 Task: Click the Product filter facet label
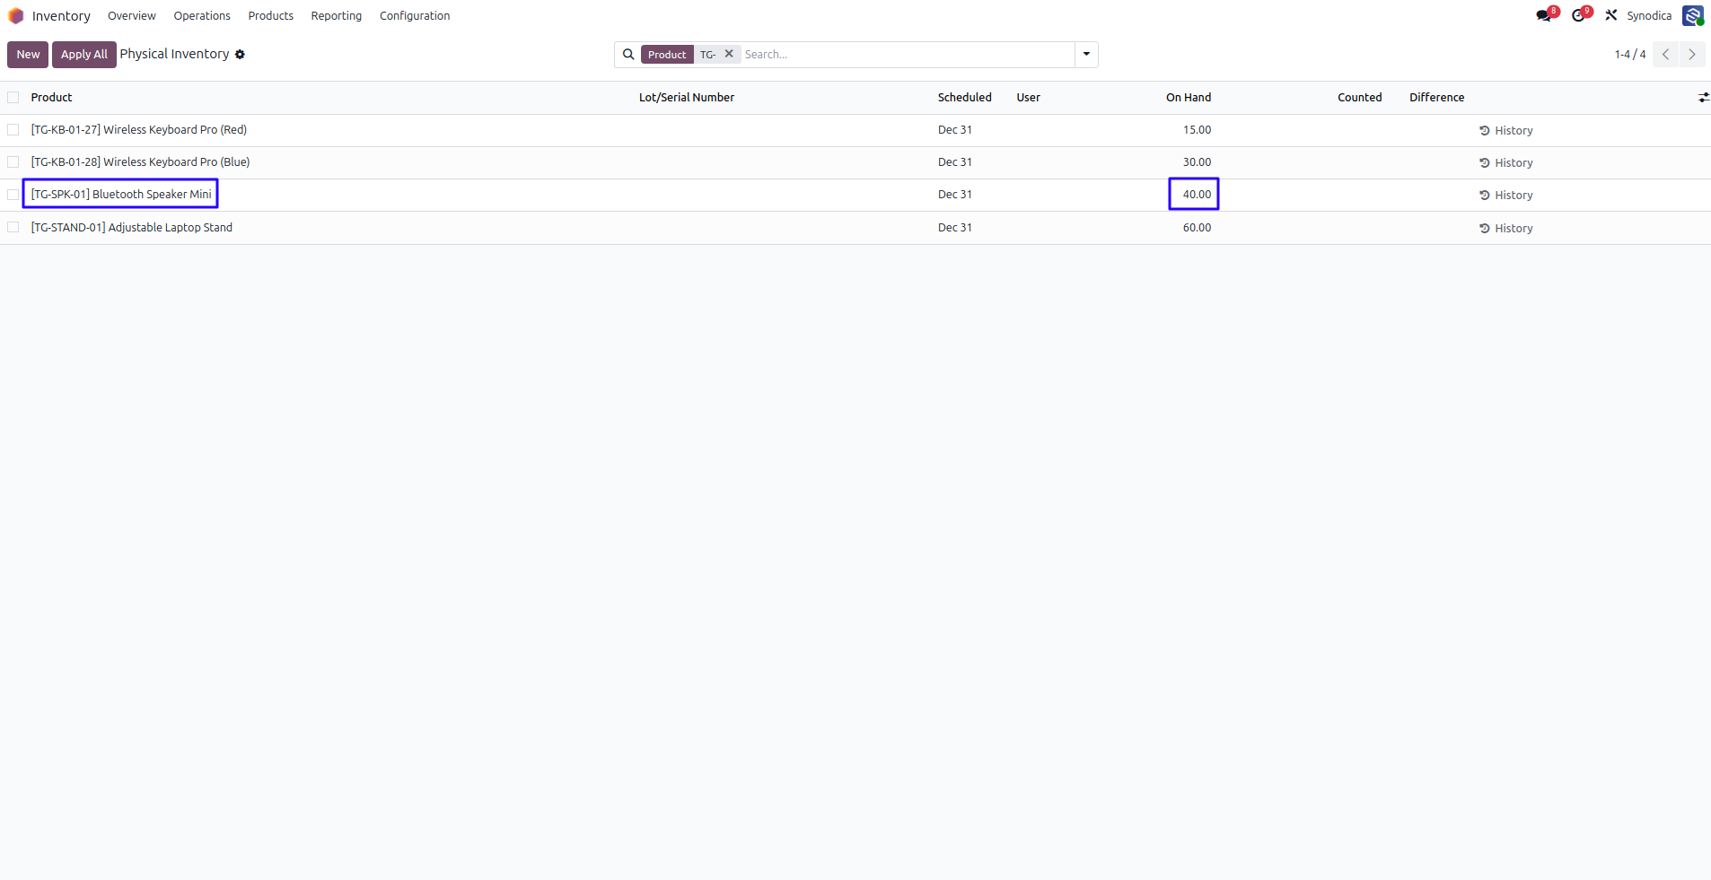point(667,55)
